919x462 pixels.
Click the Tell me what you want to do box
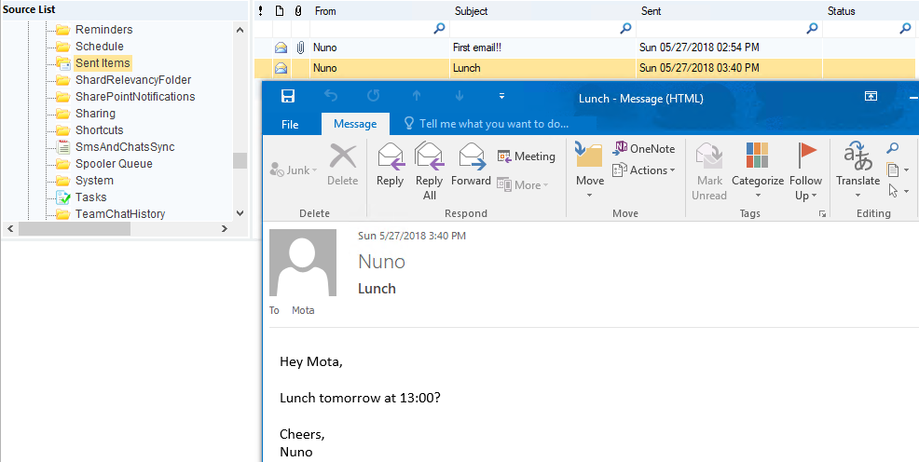click(487, 124)
